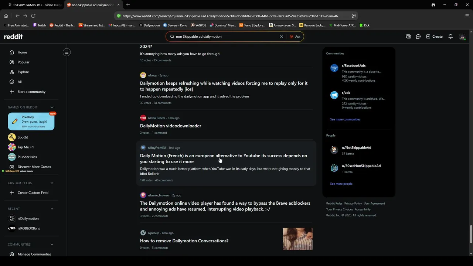Click the Create post button
This screenshot has width=473, height=266.
434,37
